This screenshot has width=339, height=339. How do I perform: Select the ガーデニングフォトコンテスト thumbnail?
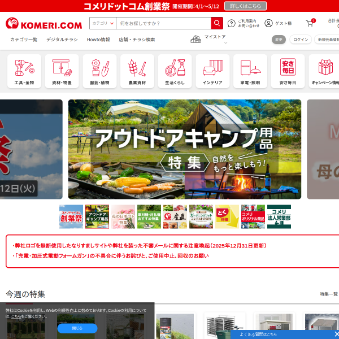201,216
